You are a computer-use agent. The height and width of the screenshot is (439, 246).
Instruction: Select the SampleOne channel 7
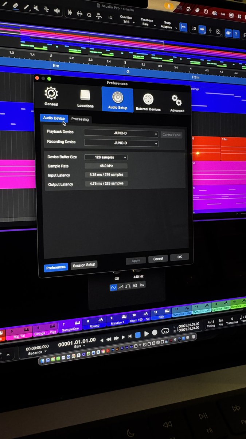click(70, 326)
